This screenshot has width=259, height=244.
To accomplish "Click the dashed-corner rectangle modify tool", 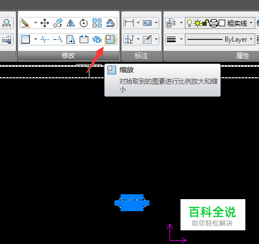I will (x=25, y=39).
